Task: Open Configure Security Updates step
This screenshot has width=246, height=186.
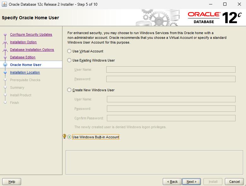Action: tap(31, 34)
